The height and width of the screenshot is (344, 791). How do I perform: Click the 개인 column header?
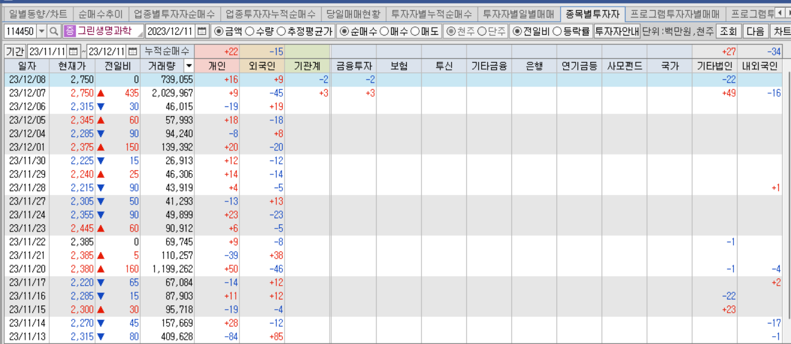(217, 66)
